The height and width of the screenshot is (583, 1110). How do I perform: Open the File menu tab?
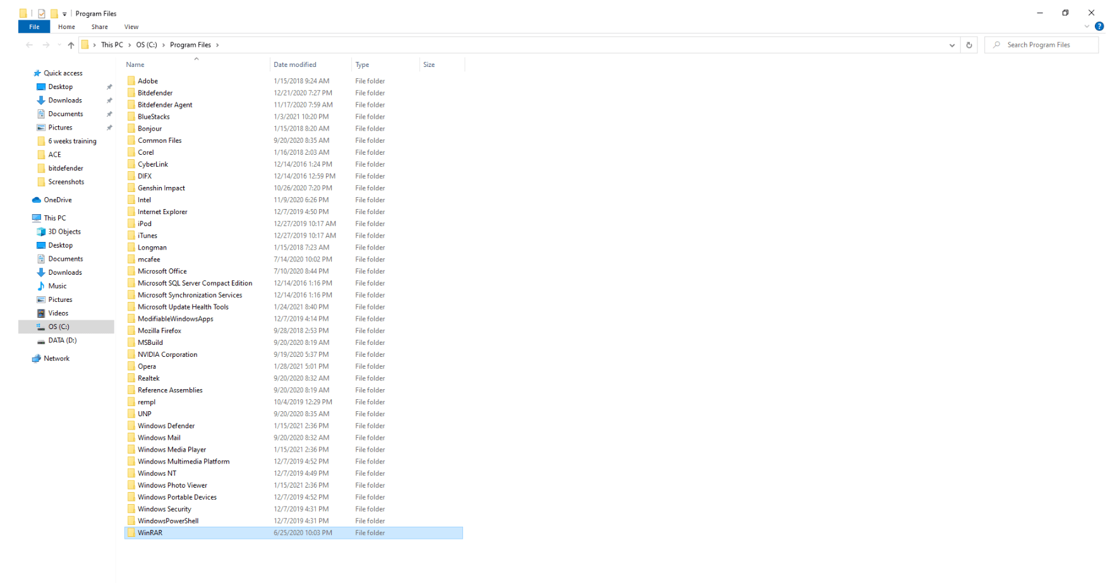34,27
